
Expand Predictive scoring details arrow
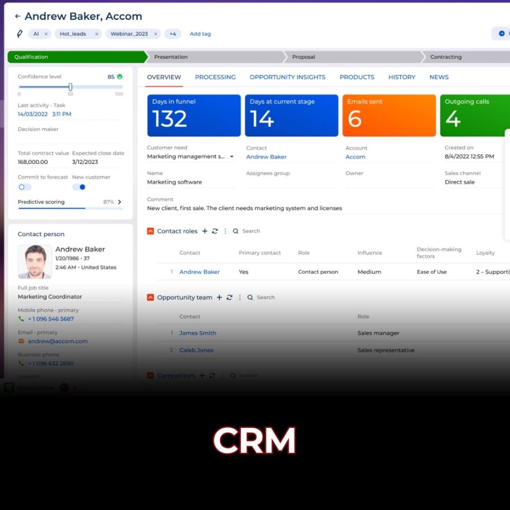coord(120,202)
